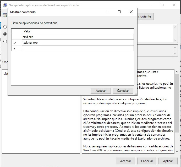Click the asterisk new-row marker in the list
Screen dimensions: 181x167
14,49
